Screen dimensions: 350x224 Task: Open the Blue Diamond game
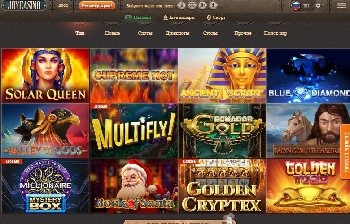point(308,76)
